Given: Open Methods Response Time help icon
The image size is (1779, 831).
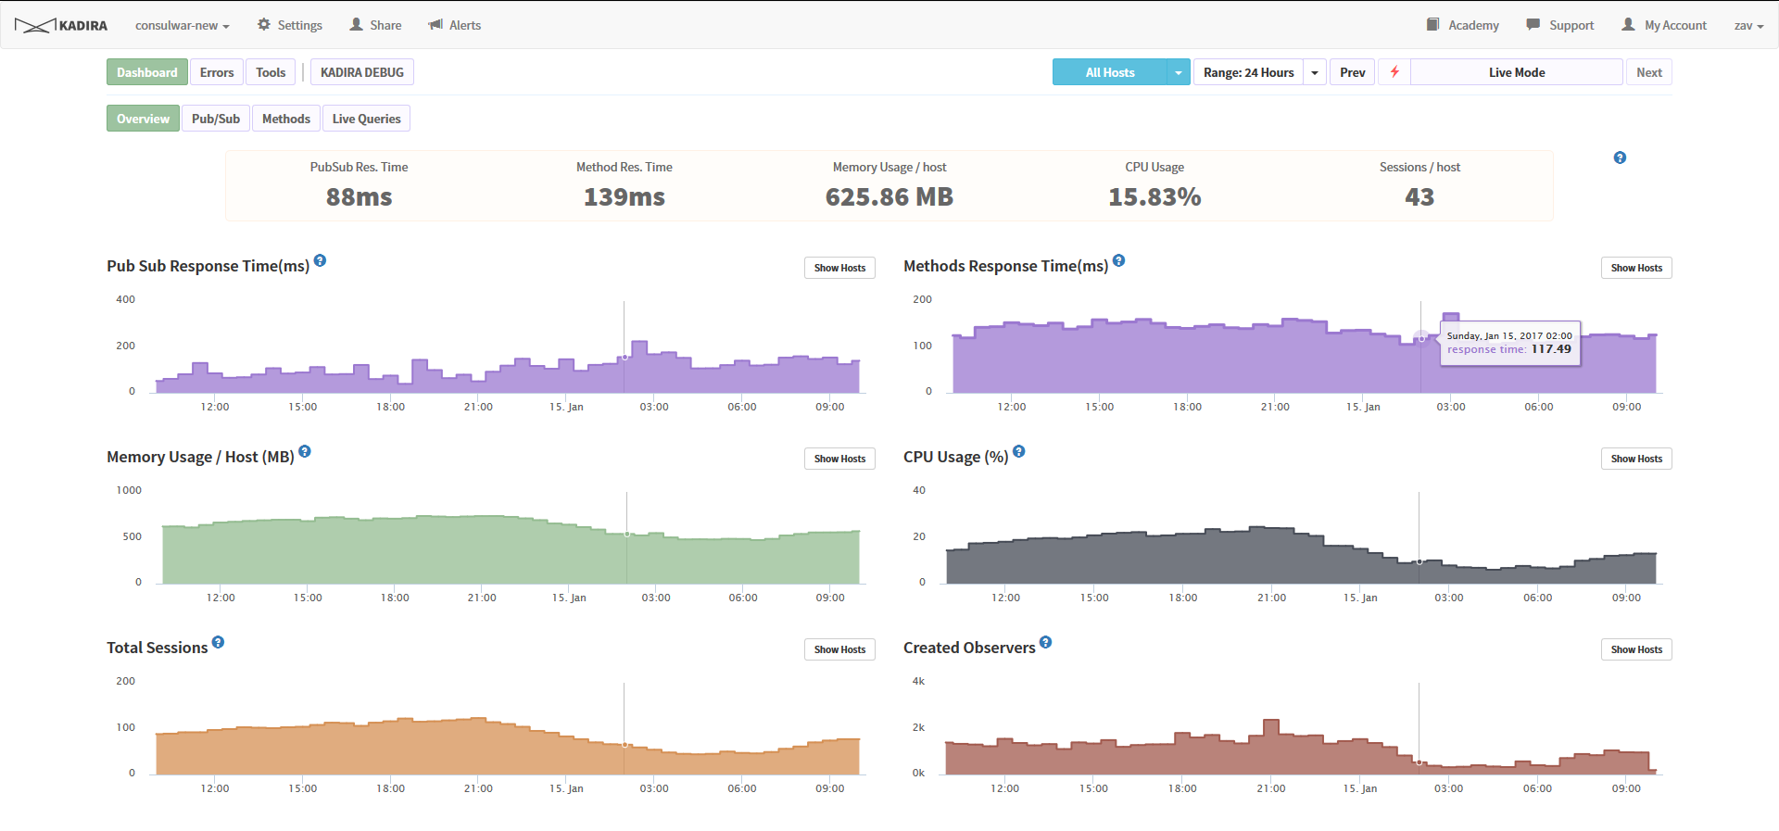Looking at the screenshot, I should click(1118, 260).
